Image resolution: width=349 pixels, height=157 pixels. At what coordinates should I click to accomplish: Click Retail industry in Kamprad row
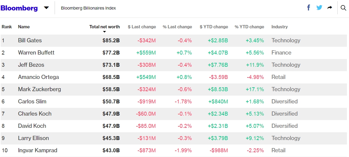(279, 150)
